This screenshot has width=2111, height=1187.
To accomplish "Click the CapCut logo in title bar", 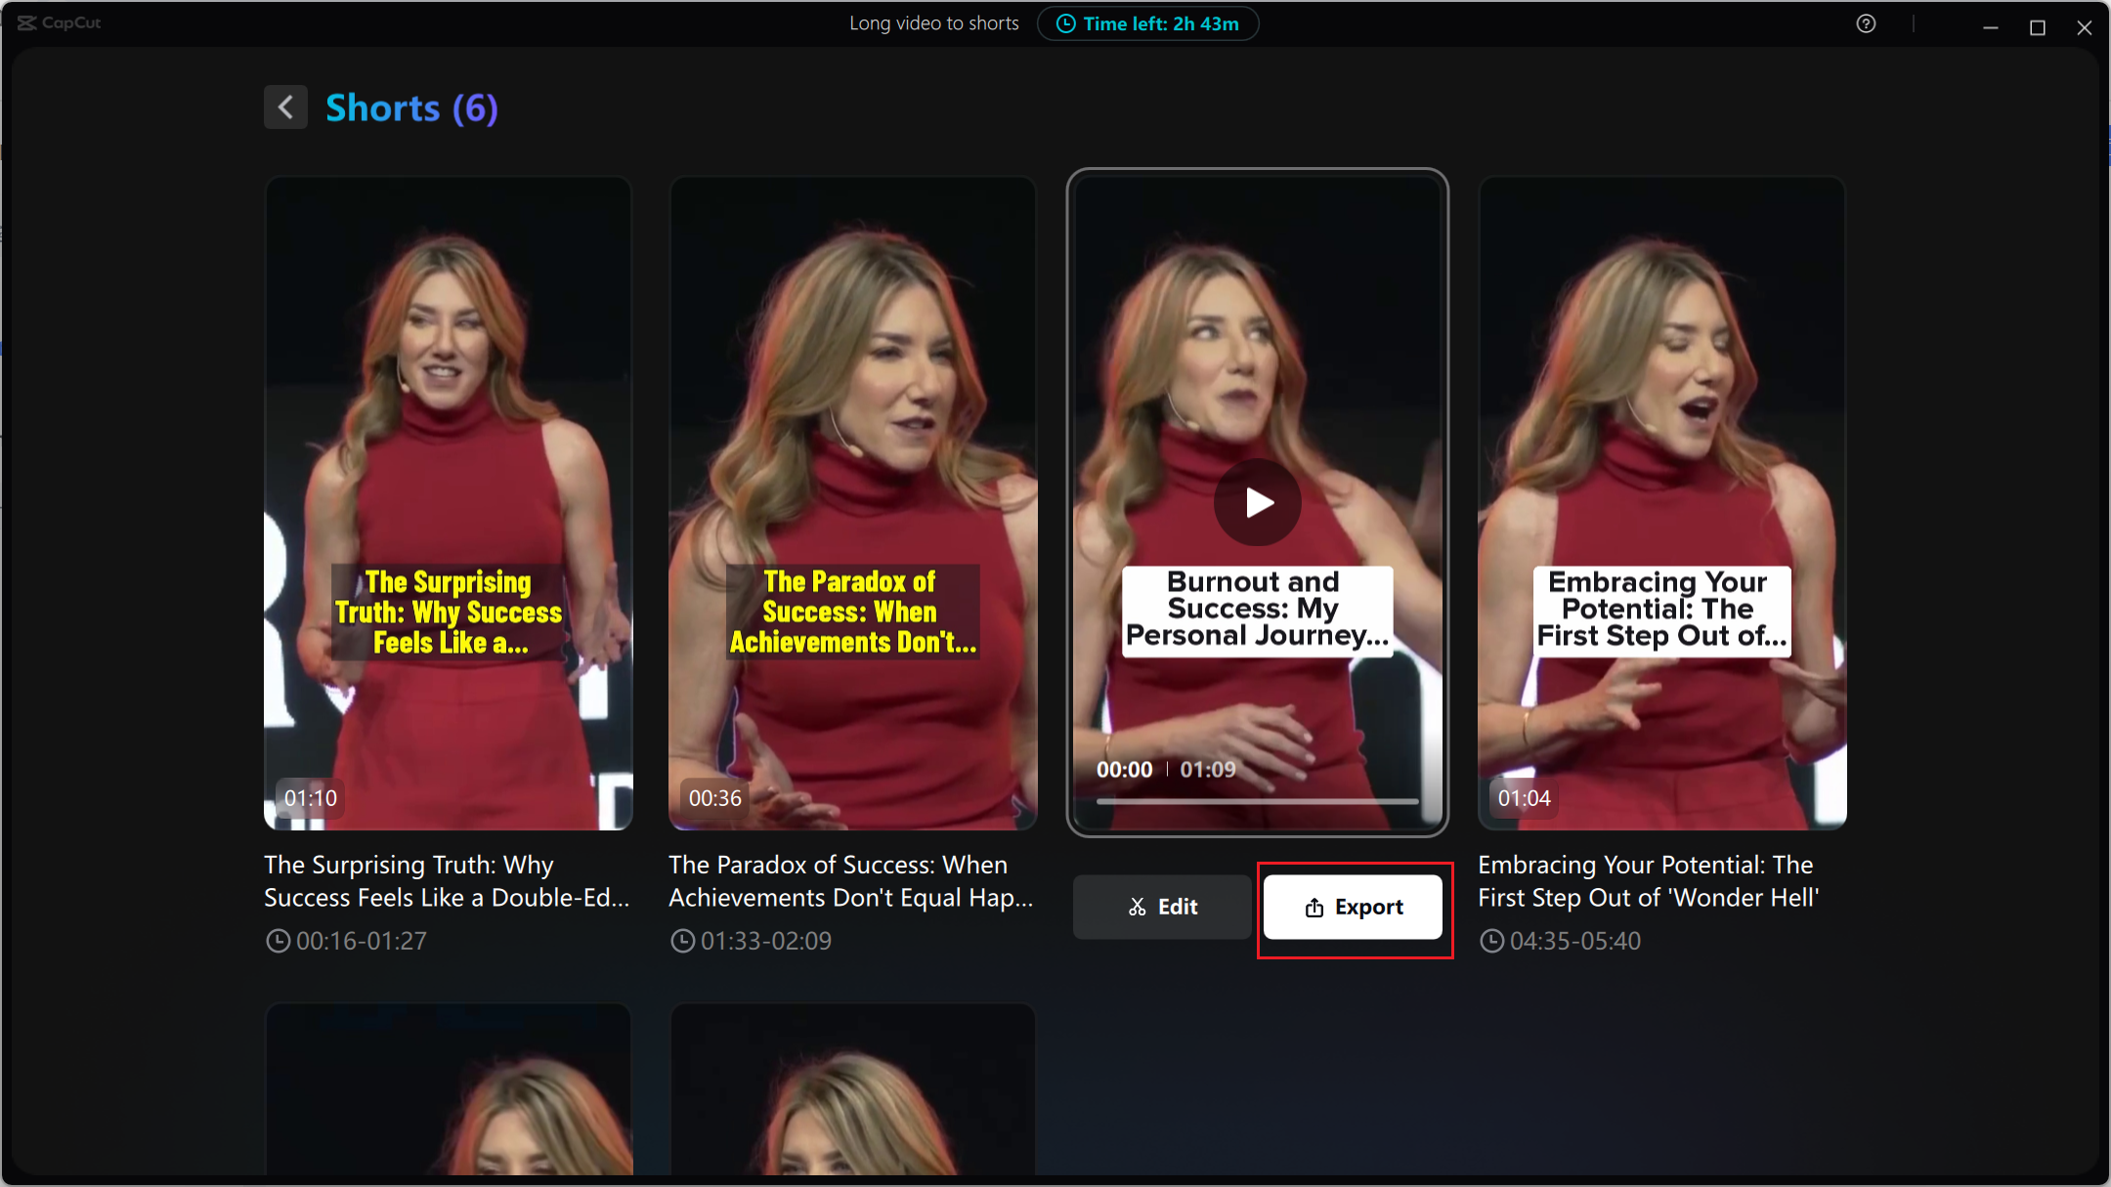I will tap(59, 23).
